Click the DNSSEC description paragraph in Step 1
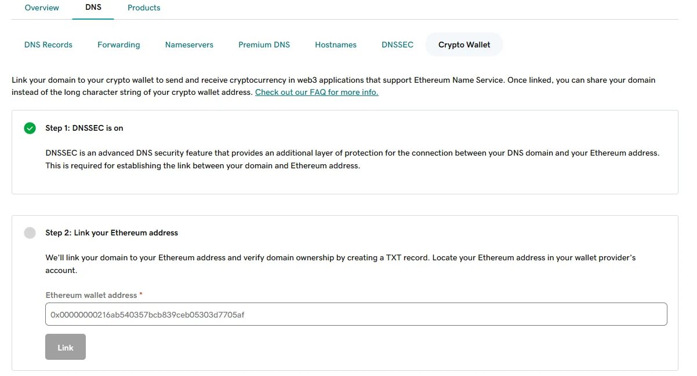Viewport: 697px width, 376px height. click(x=353, y=159)
